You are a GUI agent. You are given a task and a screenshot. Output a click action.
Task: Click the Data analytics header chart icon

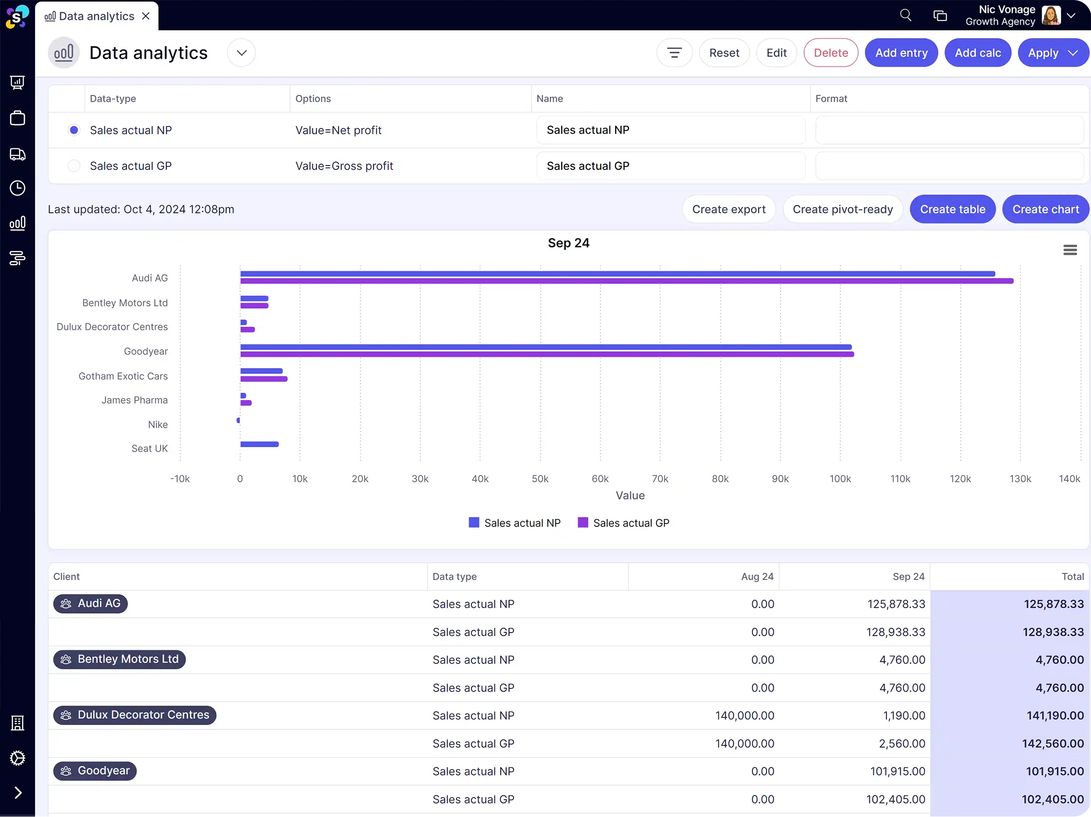(64, 53)
